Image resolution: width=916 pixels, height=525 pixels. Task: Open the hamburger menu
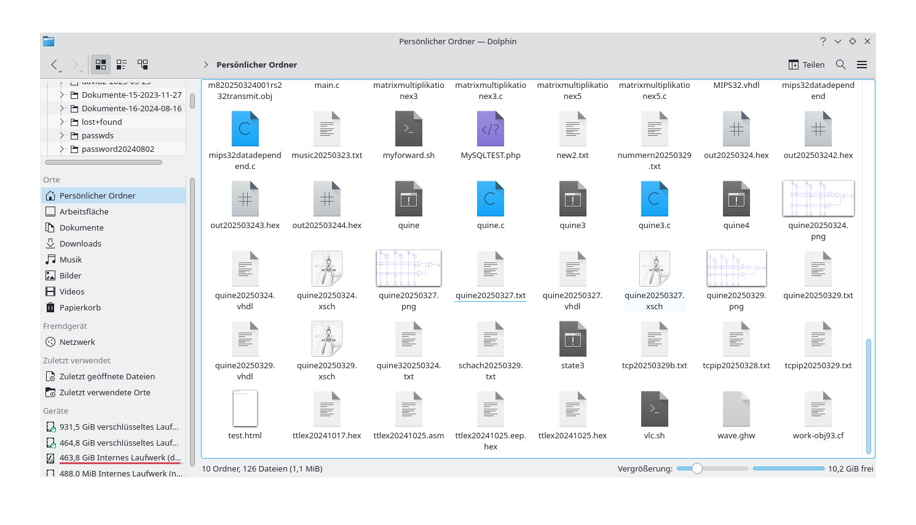862,64
